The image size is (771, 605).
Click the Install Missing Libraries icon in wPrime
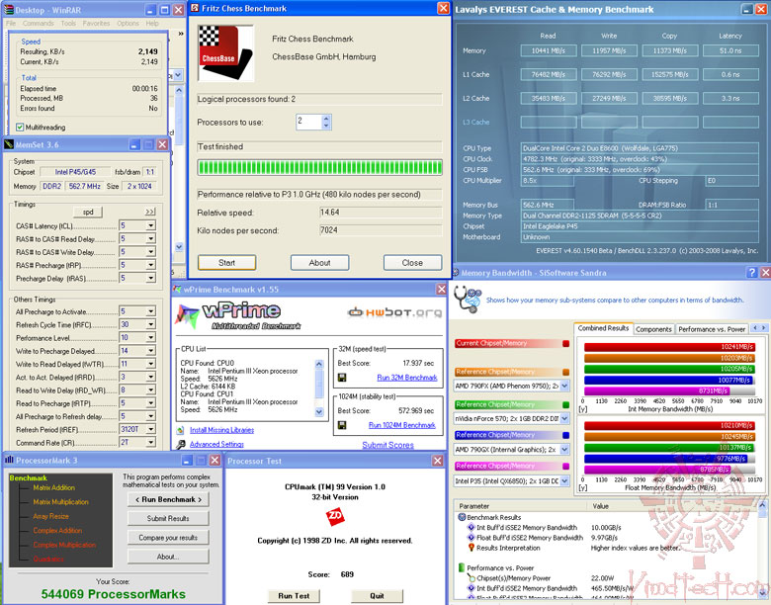click(181, 430)
